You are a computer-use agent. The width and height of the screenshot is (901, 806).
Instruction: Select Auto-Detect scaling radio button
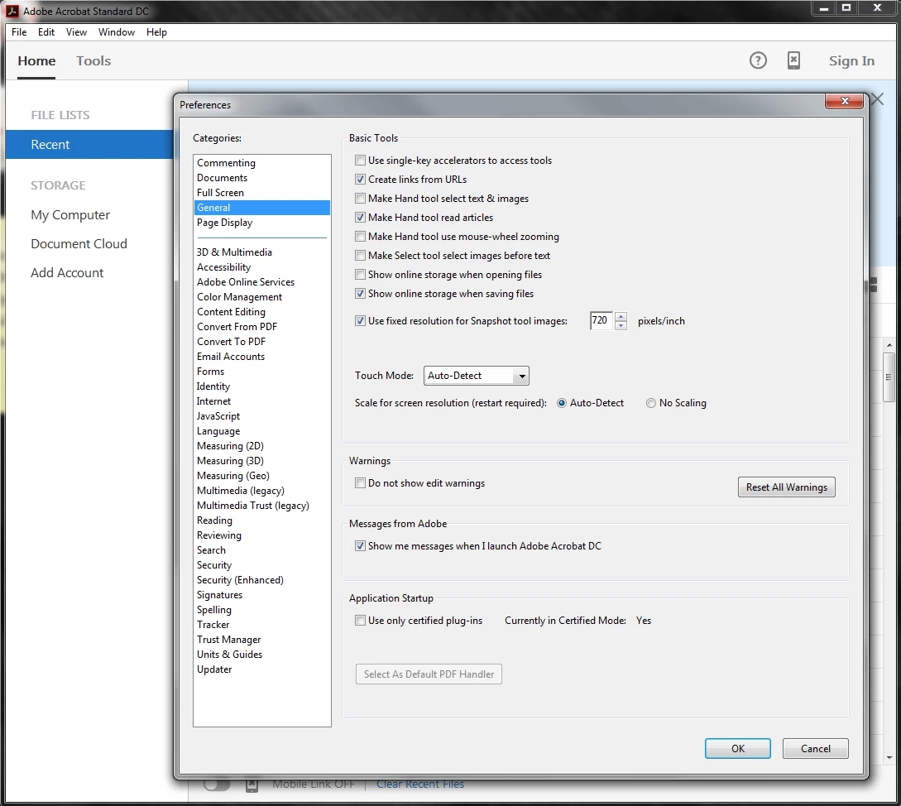point(562,403)
